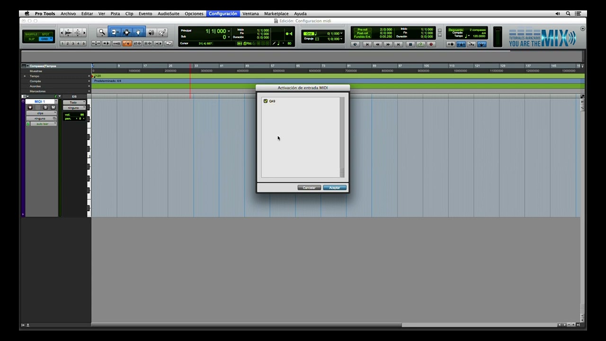Add a Marcadores marker with plus button

[x=89, y=91]
